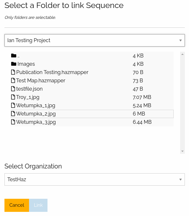Click the file list scrollbar track
This screenshot has height=216, width=189.
(182, 103)
